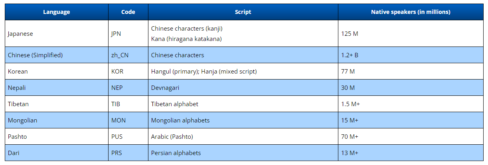This screenshot has height=165, width=488.
Task: Select the Japanese language cell
Action: coord(20,34)
